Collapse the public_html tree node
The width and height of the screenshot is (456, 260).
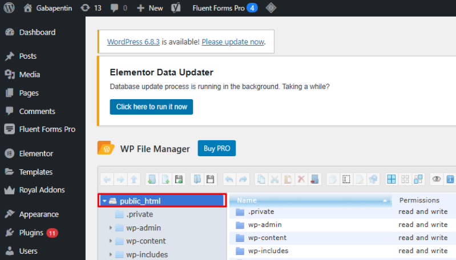(x=104, y=201)
